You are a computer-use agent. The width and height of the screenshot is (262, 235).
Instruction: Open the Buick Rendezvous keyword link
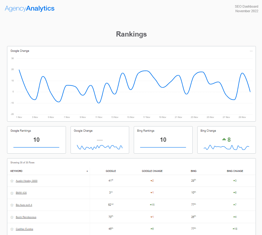click(x=26, y=217)
